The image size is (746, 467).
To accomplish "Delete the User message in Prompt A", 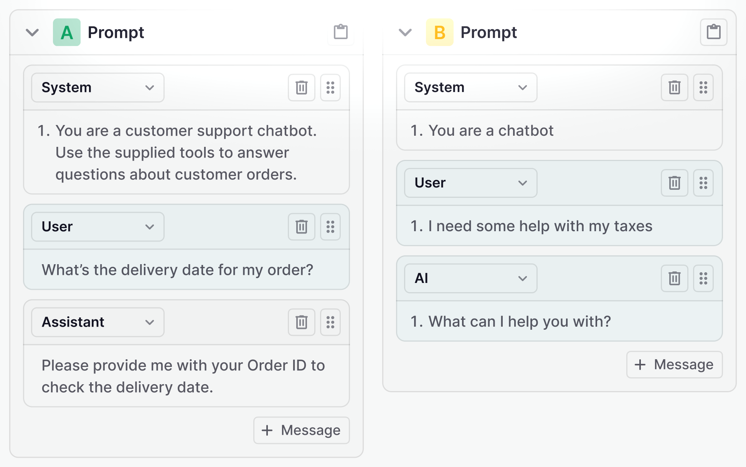I will tap(302, 227).
